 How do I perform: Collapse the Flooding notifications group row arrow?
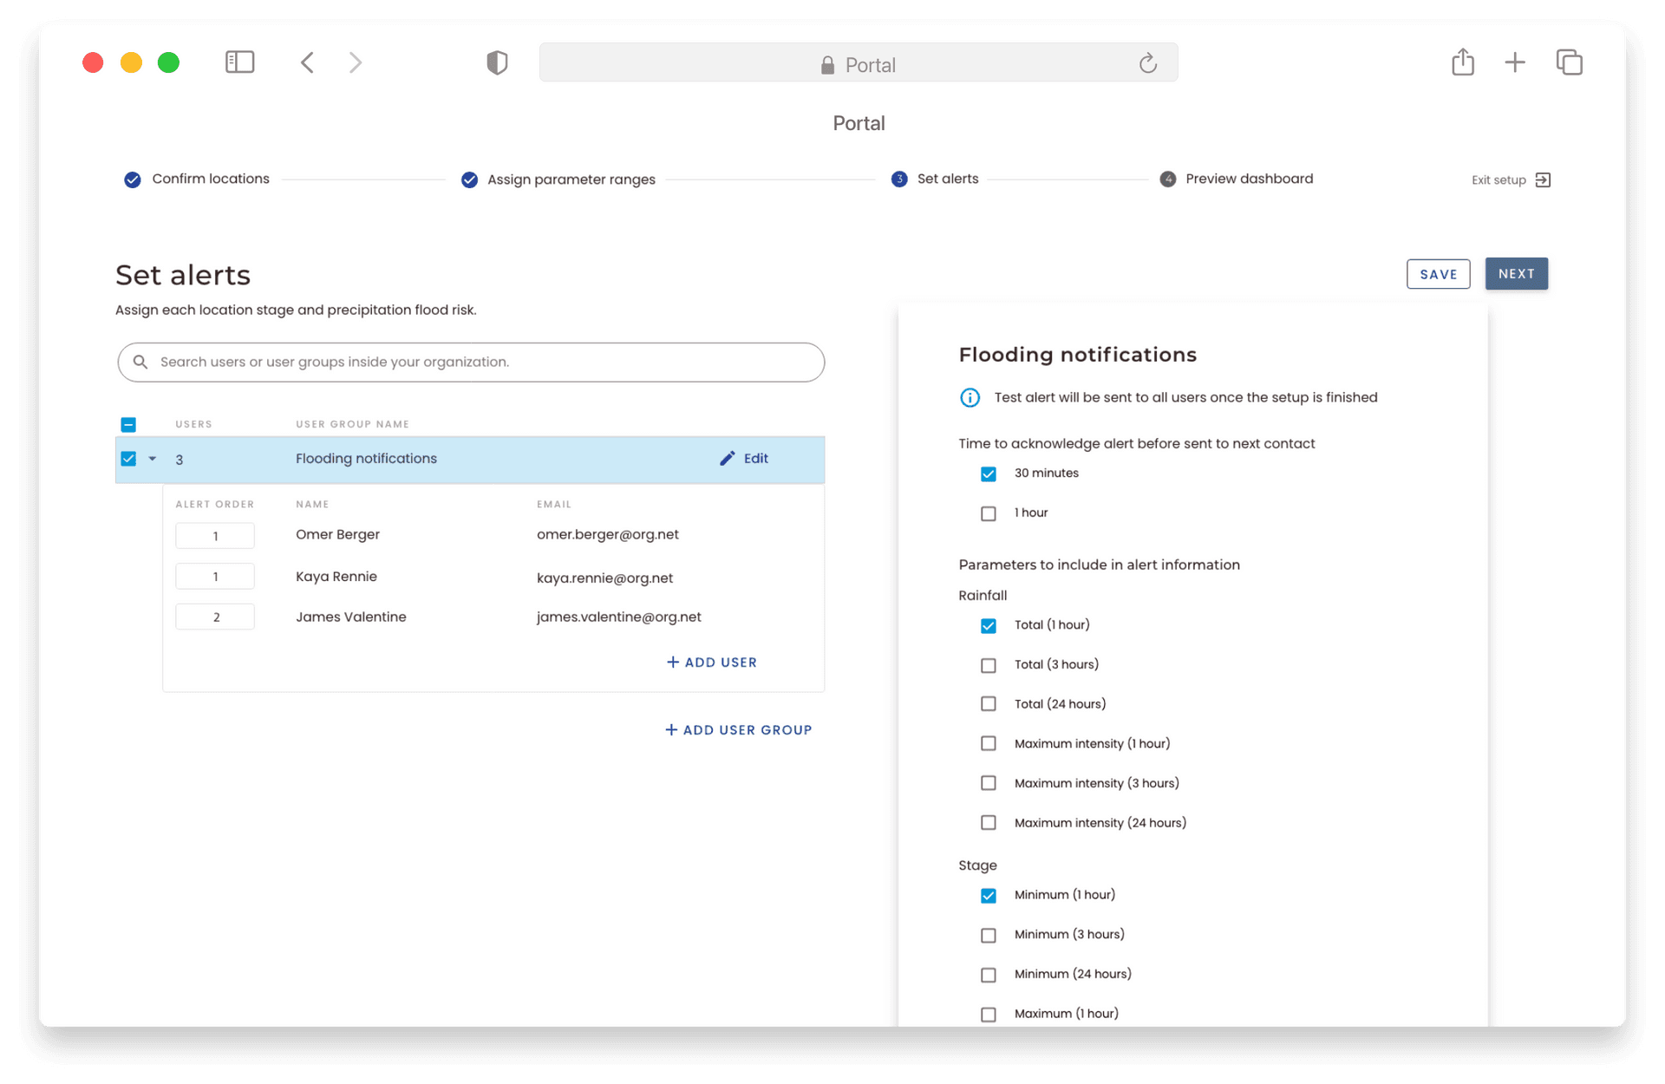pyautogui.click(x=153, y=459)
